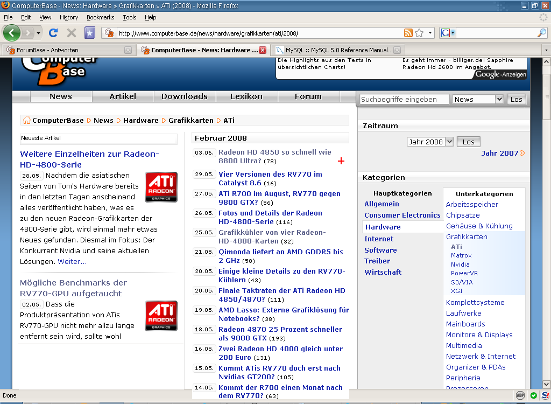Viewport: 551px width, 404px height.
Task: Open Radeon HD 4850 so schnell article
Action: [275, 156]
